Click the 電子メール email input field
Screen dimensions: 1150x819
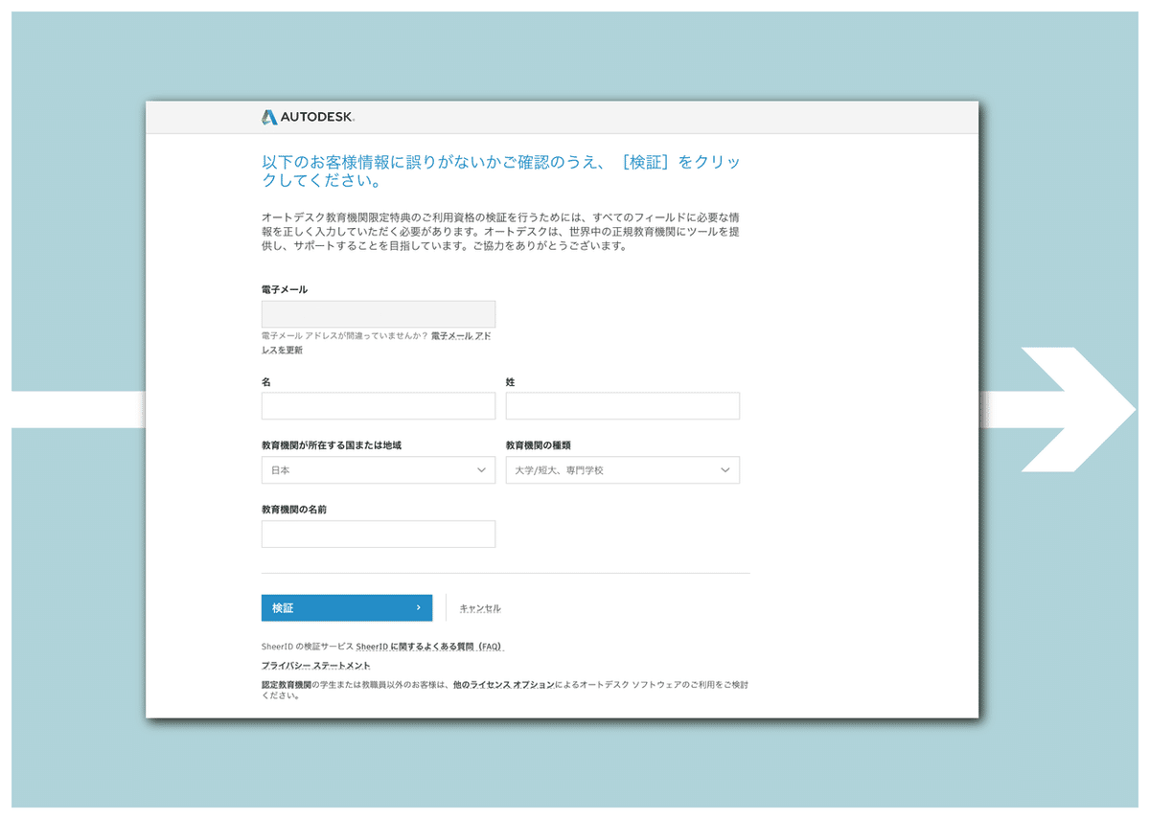tap(379, 314)
